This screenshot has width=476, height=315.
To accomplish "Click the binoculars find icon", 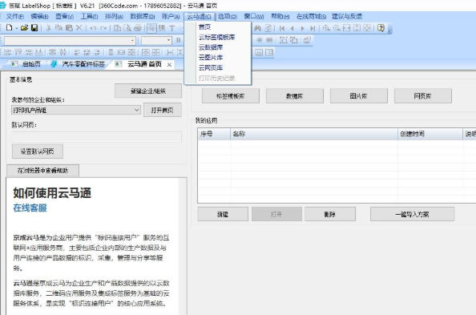I will tap(258, 28).
